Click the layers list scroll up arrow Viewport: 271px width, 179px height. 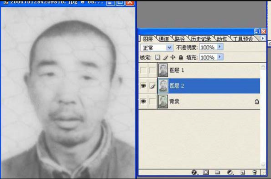263,67
